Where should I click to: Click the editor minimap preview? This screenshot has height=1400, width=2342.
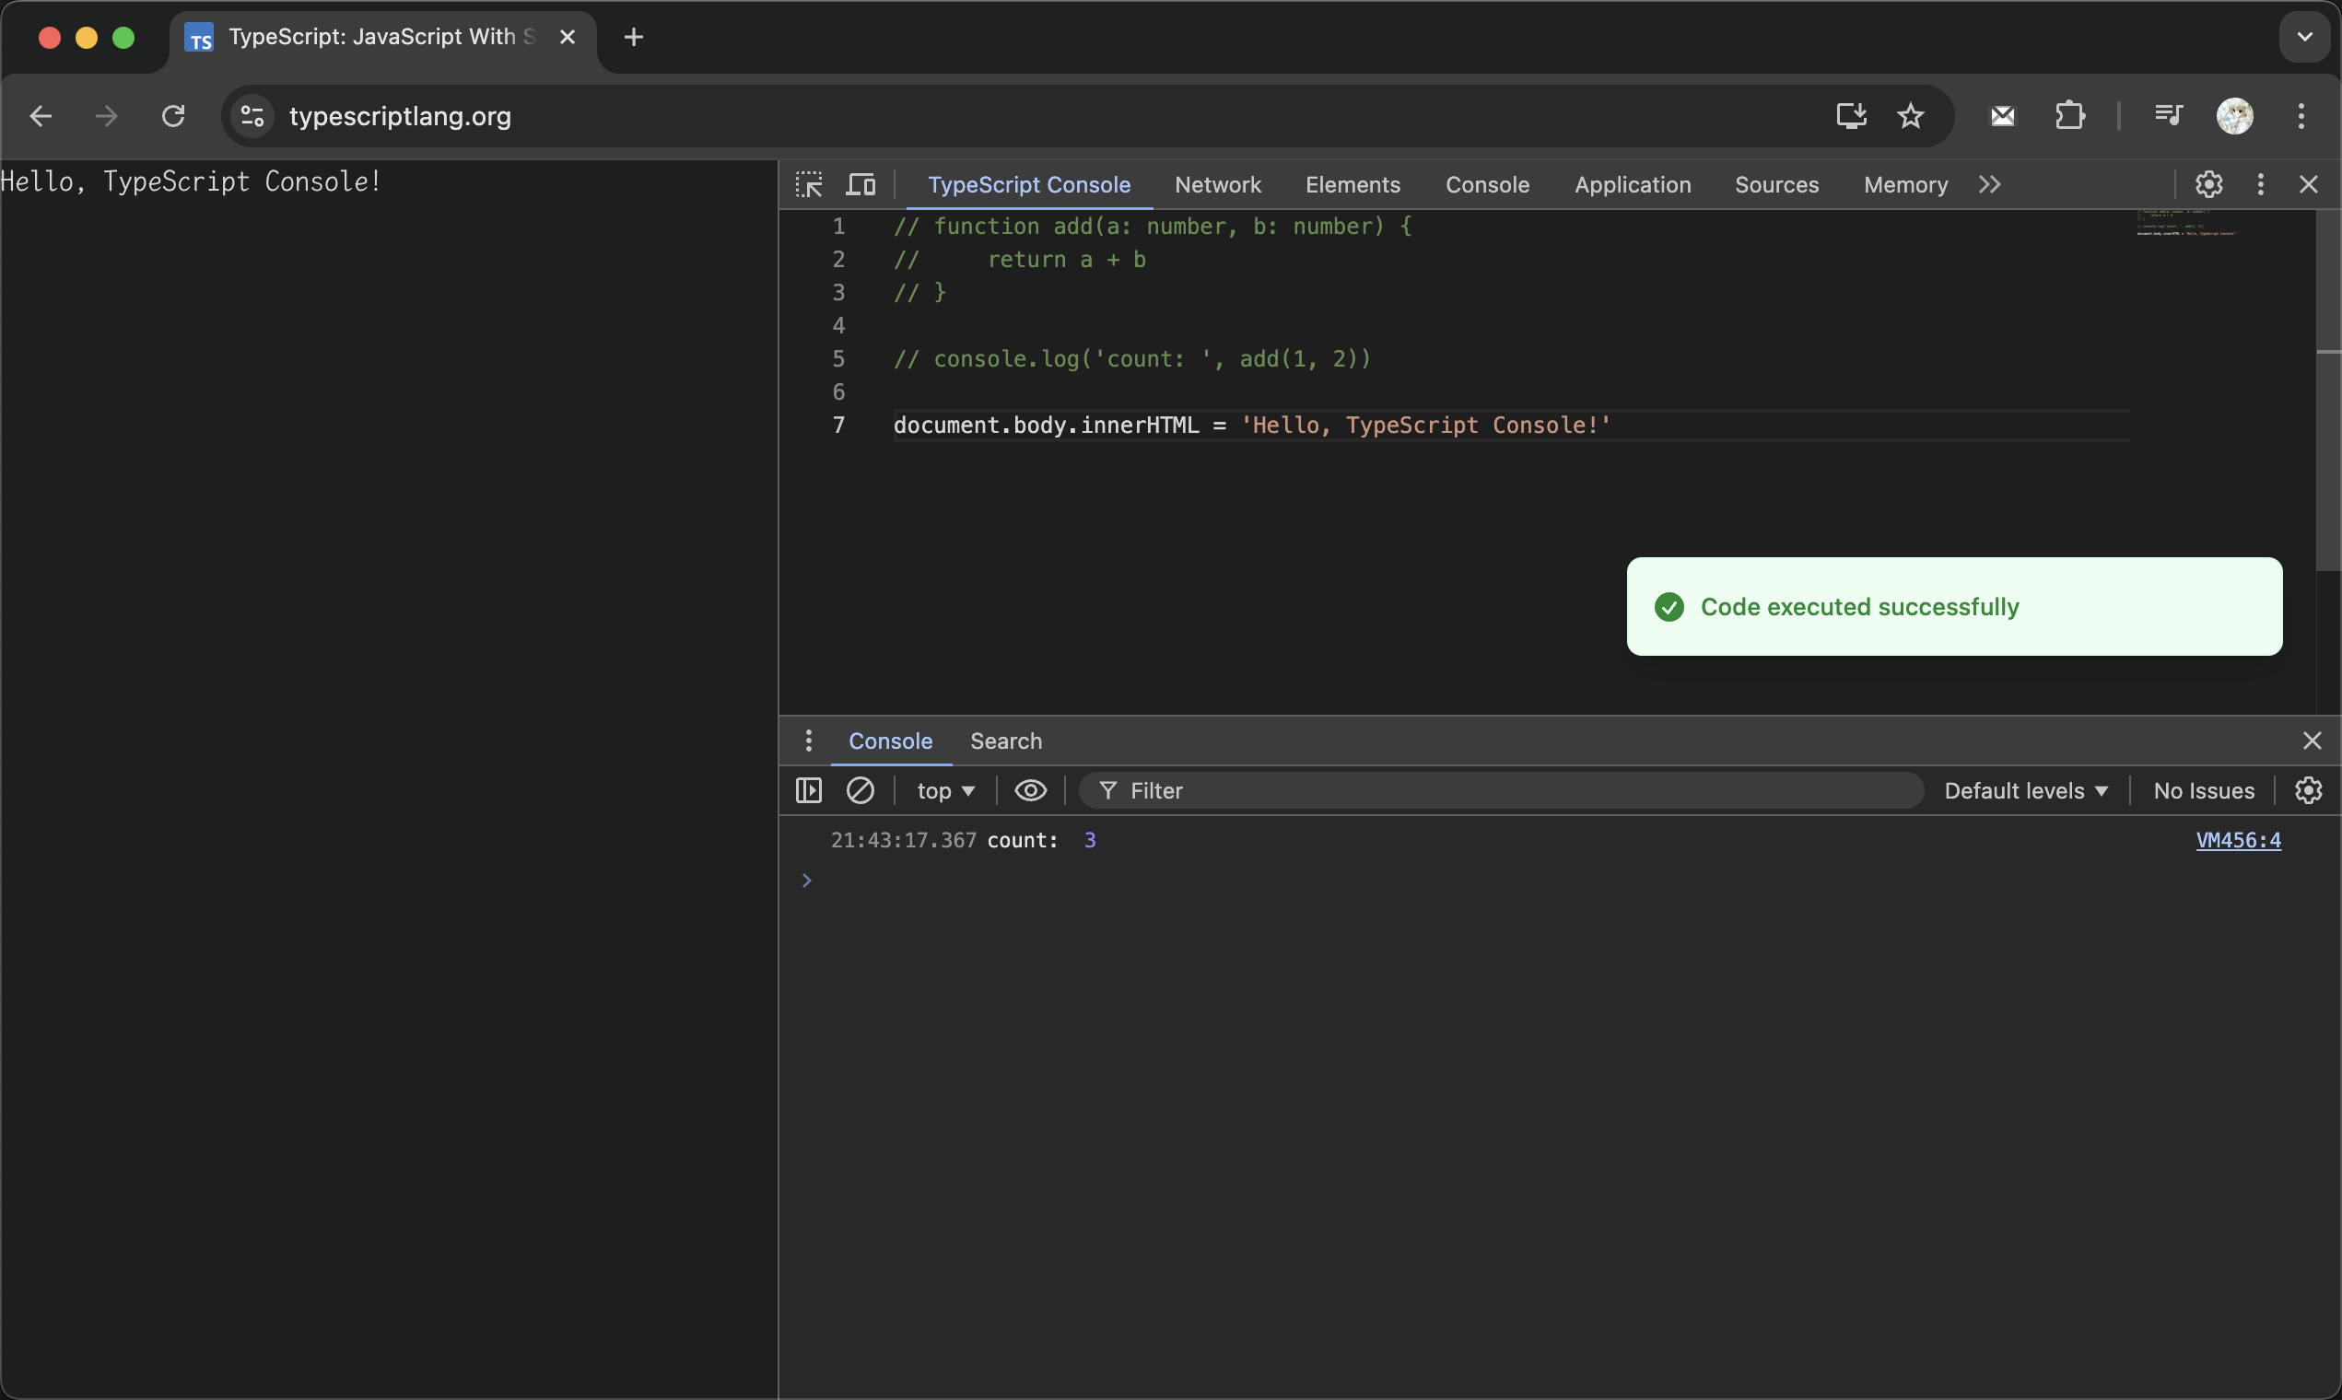coord(2187,224)
